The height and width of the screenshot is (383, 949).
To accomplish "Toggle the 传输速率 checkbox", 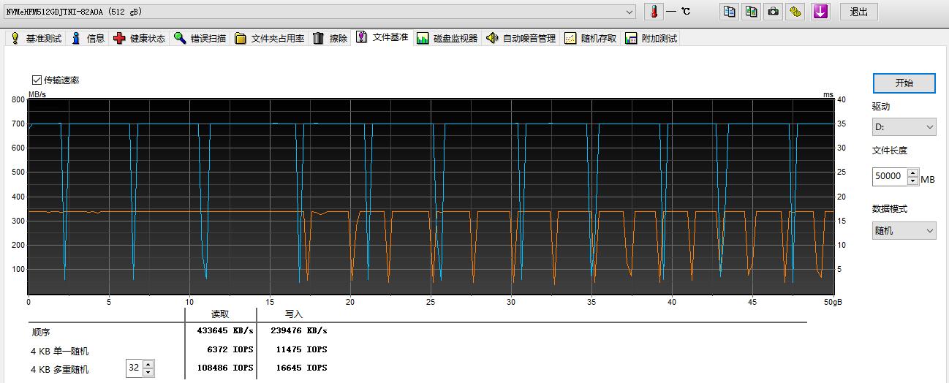I will click(x=37, y=80).
